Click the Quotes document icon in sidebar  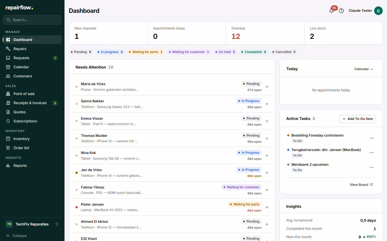[x=8, y=112]
